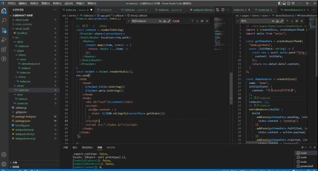Screen dimensions: 318x171
Task: Toggle regex option in the 异步reducer search
Action: pos(169,21)
